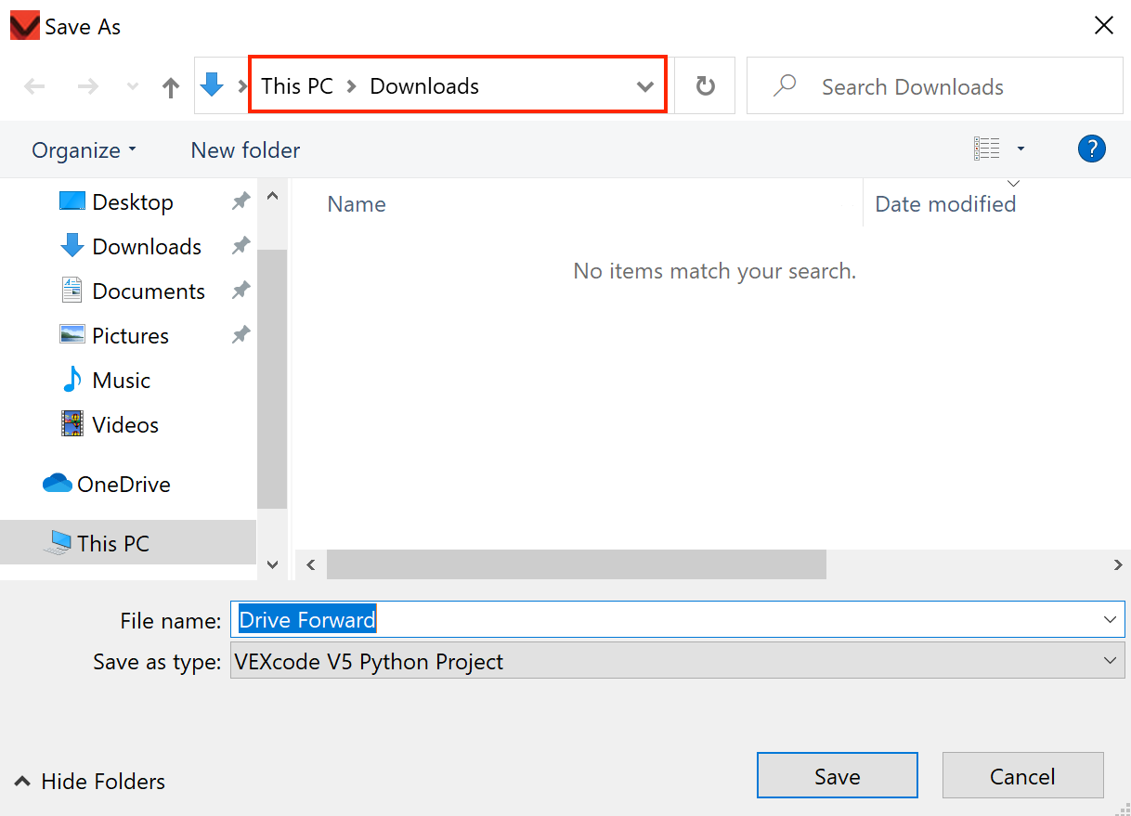Viewport: 1131px width, 816px height.
Task: Click the Back navigation arrow
Action: click(34, 86)
